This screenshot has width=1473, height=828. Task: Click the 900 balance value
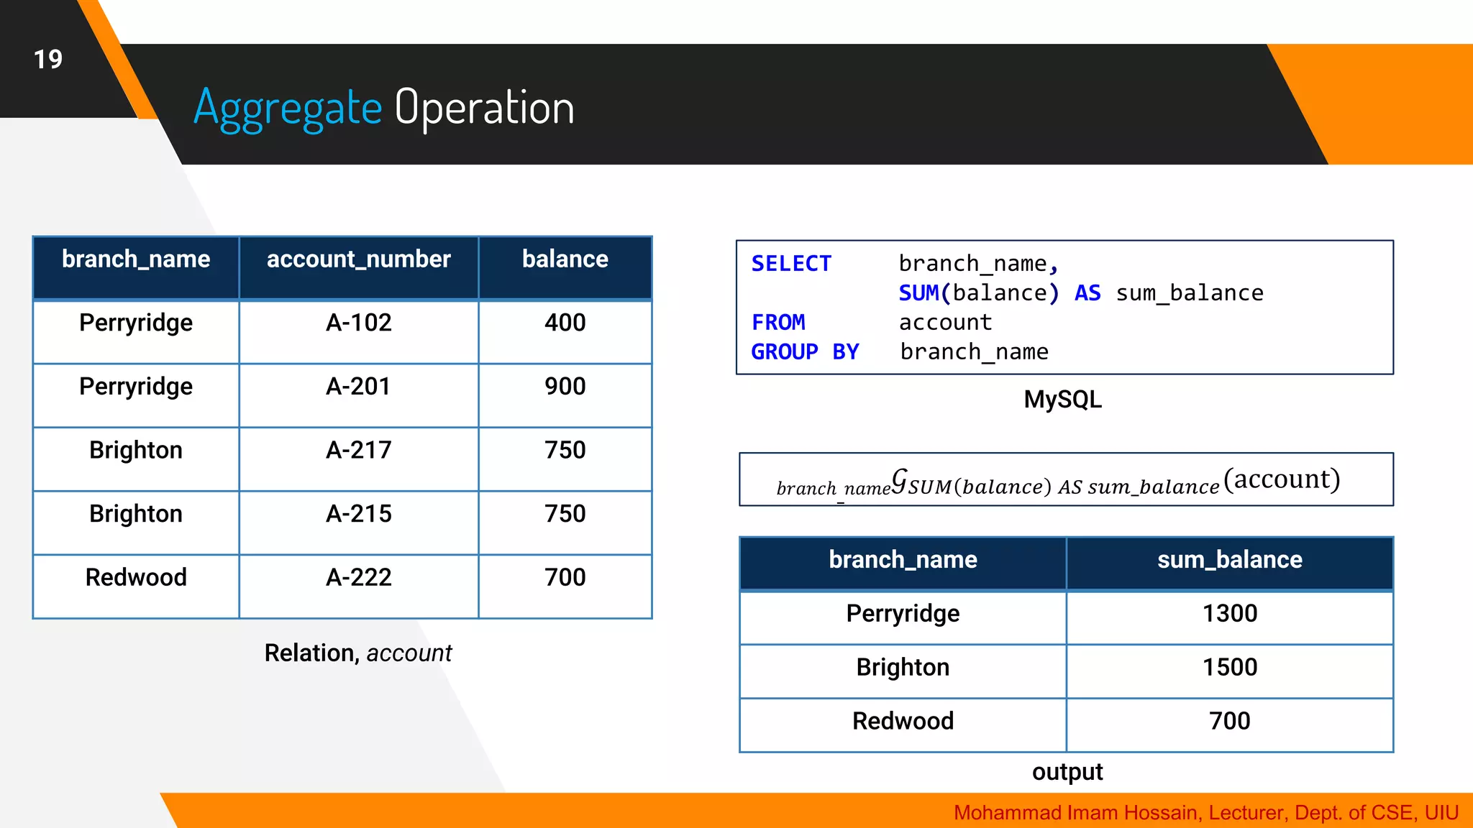click(565, 387)
